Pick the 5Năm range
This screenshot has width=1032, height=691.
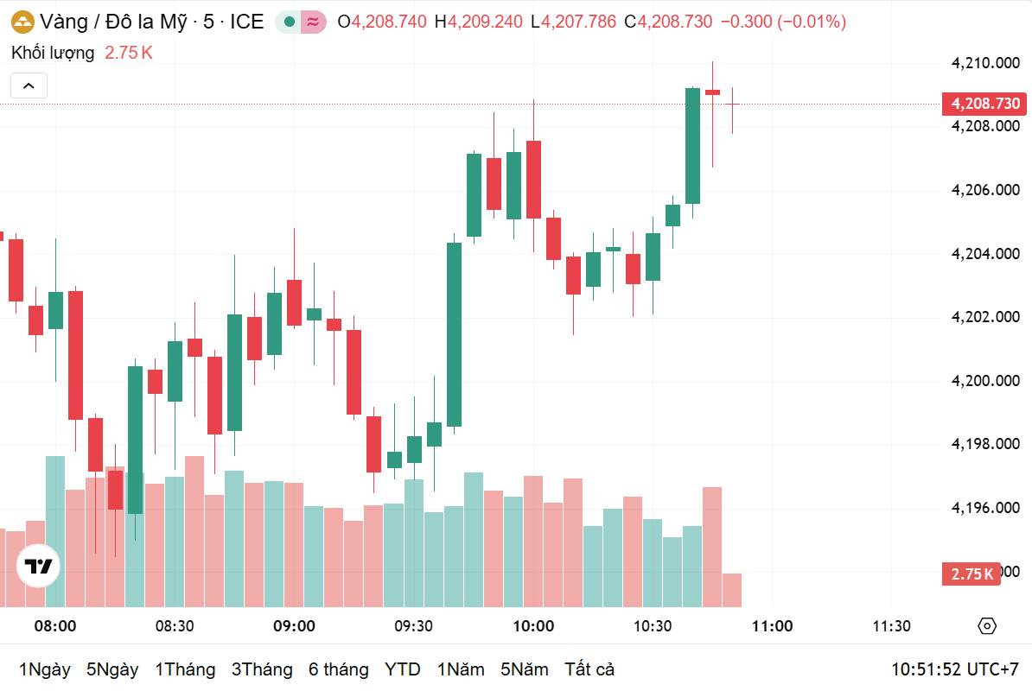pyautogui.click(x=524, y=669)
